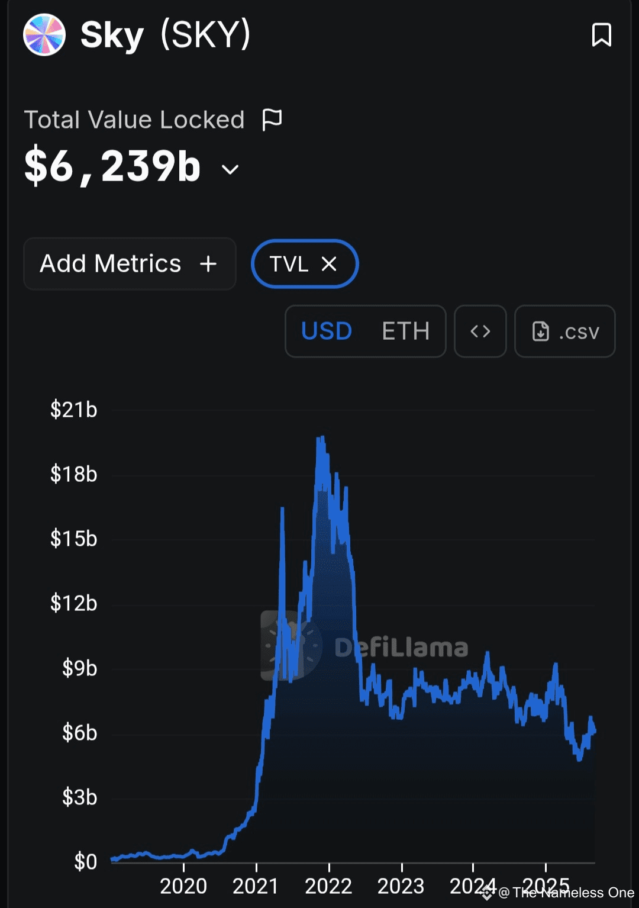Click the Sky (SKY) title text
Image resolution: width=639 pixels, height=908 pixels.
pyautogui.click(x=166, y=35)
